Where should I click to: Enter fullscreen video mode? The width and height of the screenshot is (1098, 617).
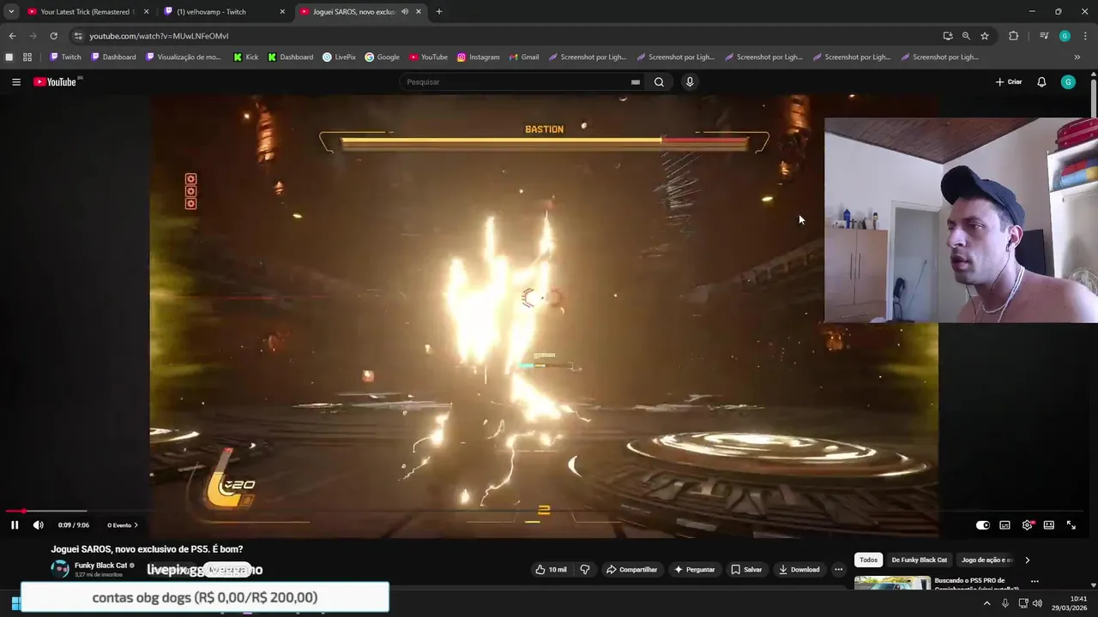[x=1071, y=525]
